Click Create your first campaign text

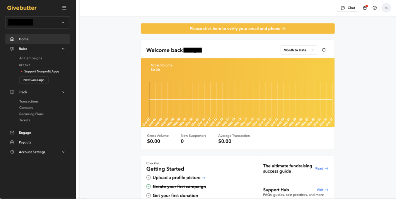coord(179,186)
